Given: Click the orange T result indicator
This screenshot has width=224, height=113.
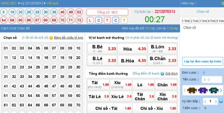Looking at the screenshot, I should pos(124,20).
